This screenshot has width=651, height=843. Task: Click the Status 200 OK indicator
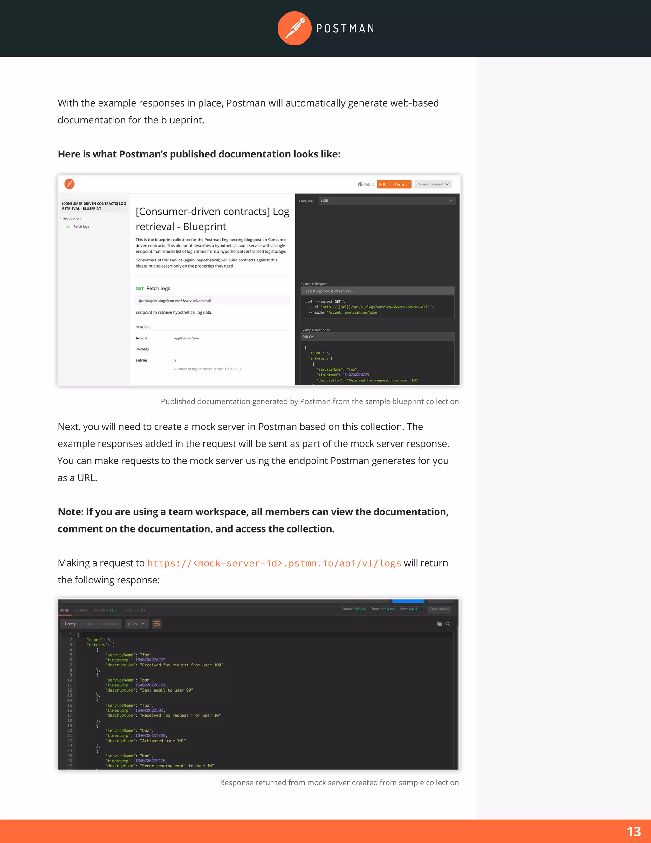click(x=354, y=609)
